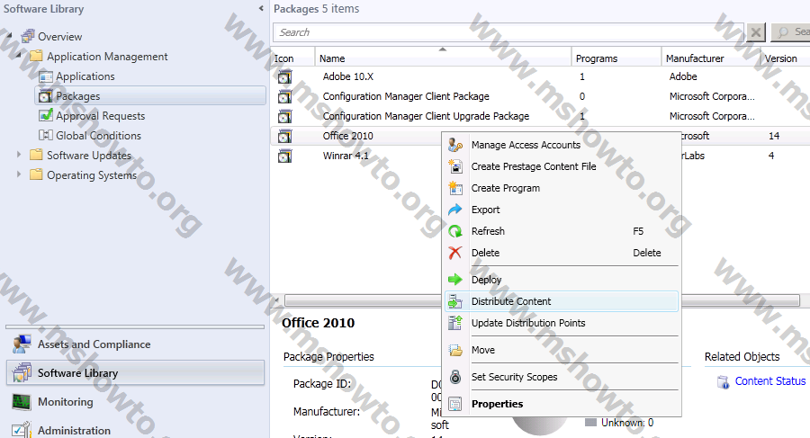Click the blue Export arrow icon
Screen dimensions: 810x438
[455, 210]
